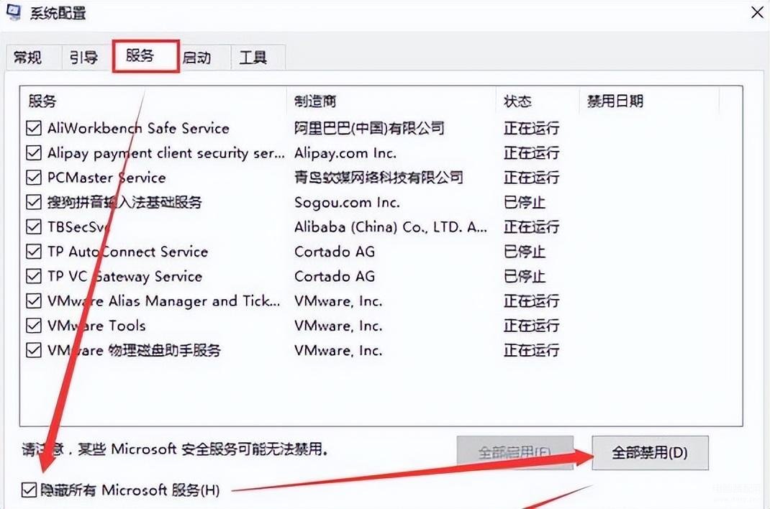Click the System Configuration title bar icon
Image resolution: width=770 pixels, height=509 pixels.
click(x=14, y=13)
